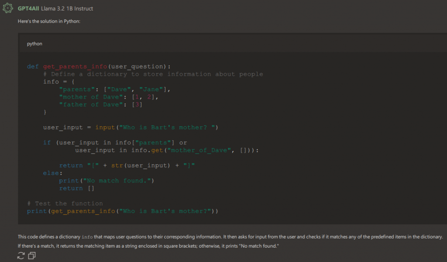The height and width of the screenshot is (262, 447).
Task: Click the inline 'info' code word in explanation
Action: point(87,237)
